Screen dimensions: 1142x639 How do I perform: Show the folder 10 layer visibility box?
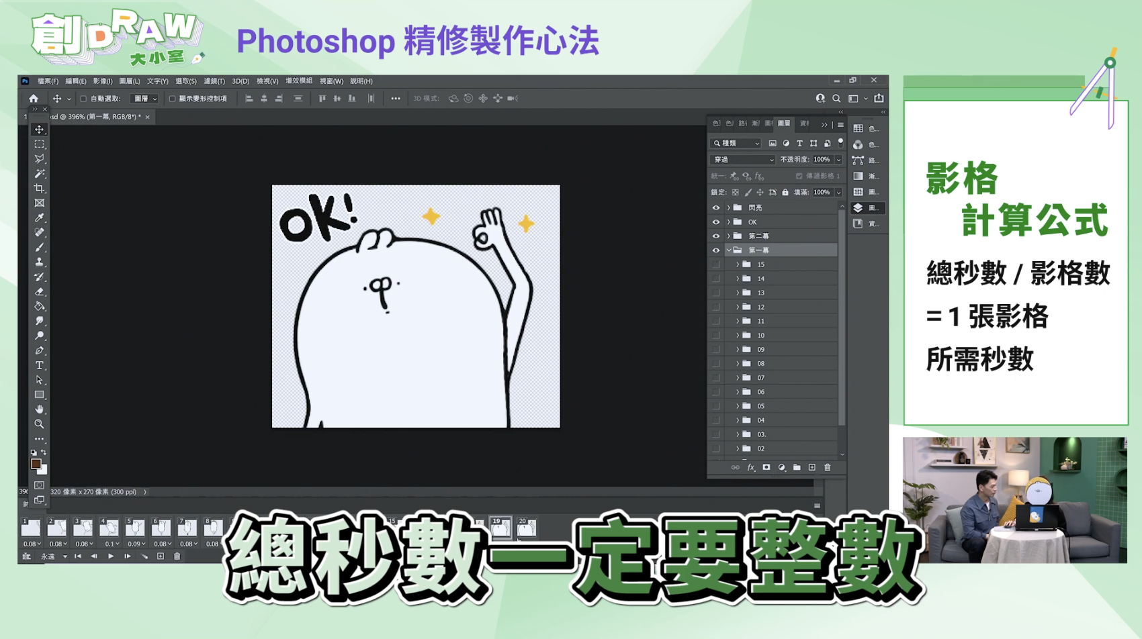[716, 335]
